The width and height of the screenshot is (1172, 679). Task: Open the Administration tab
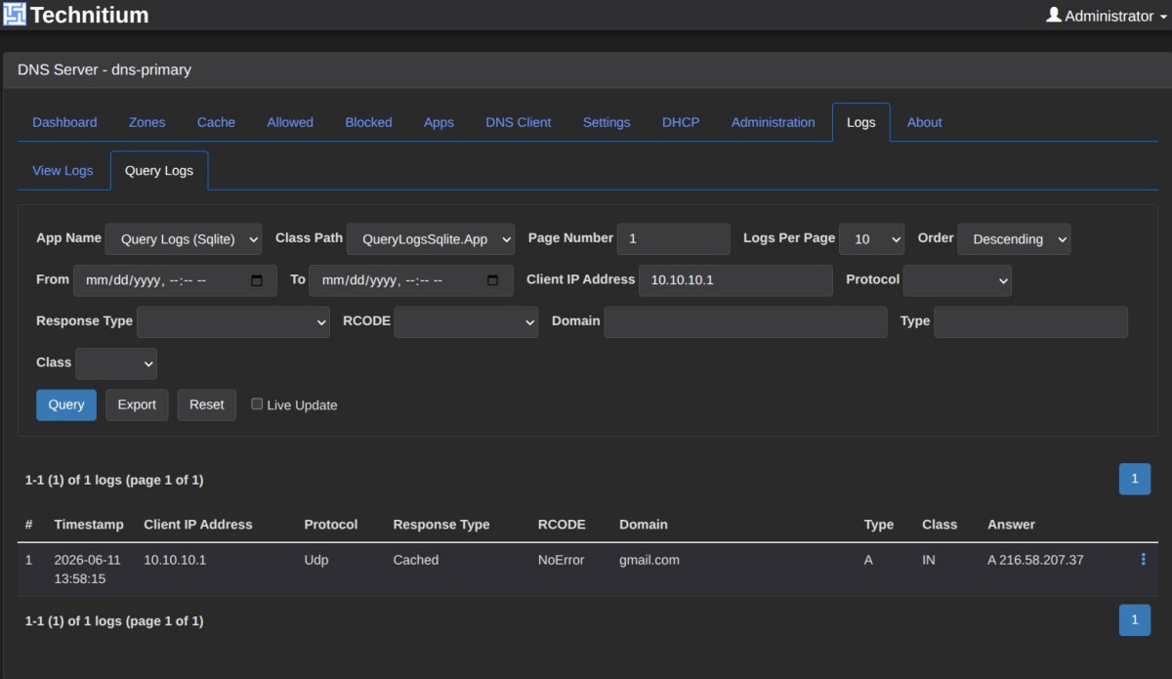773,122
